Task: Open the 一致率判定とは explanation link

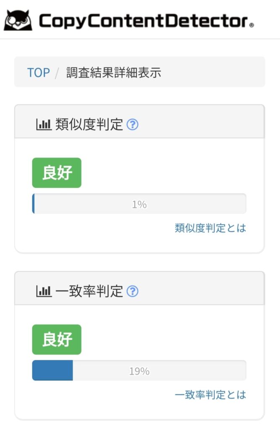Action: coord(210,395)
